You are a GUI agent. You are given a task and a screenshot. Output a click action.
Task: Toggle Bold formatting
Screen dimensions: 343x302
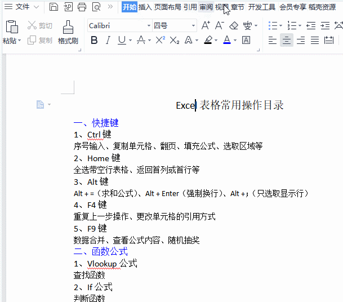click(x=94, y=40)
